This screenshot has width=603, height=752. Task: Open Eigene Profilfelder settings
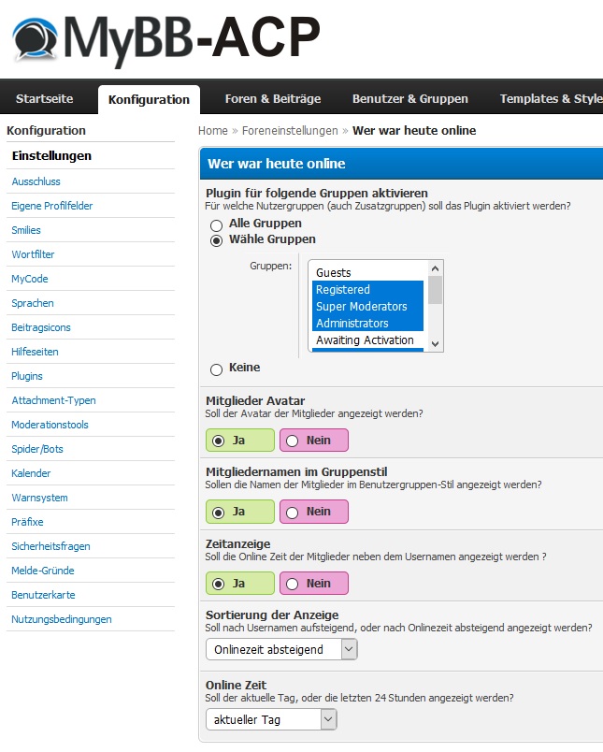click(x=52, y=206)
